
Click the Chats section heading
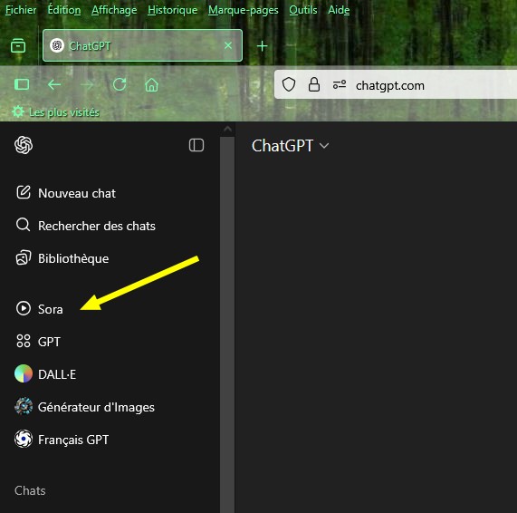click(x=30, y=490)
